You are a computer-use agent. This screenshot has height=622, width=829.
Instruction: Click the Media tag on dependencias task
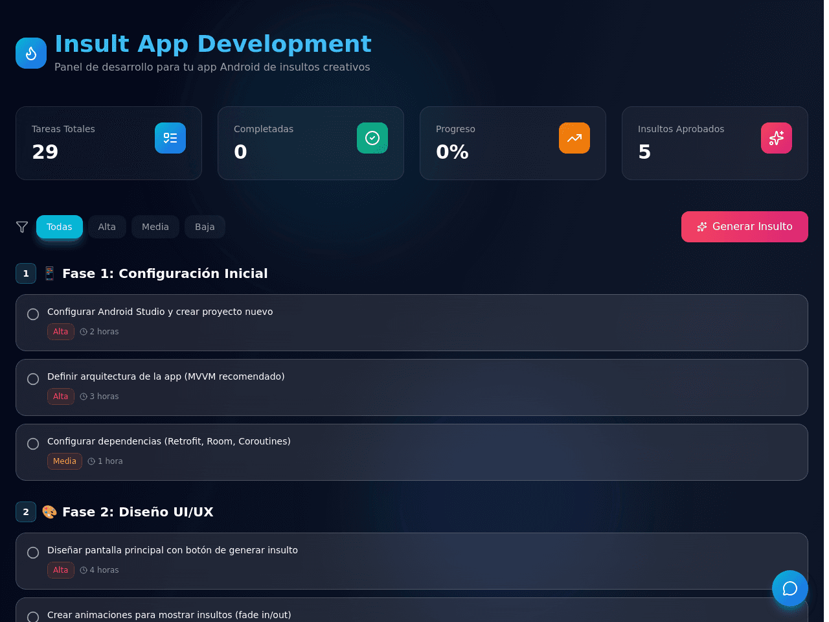point(65,461)
